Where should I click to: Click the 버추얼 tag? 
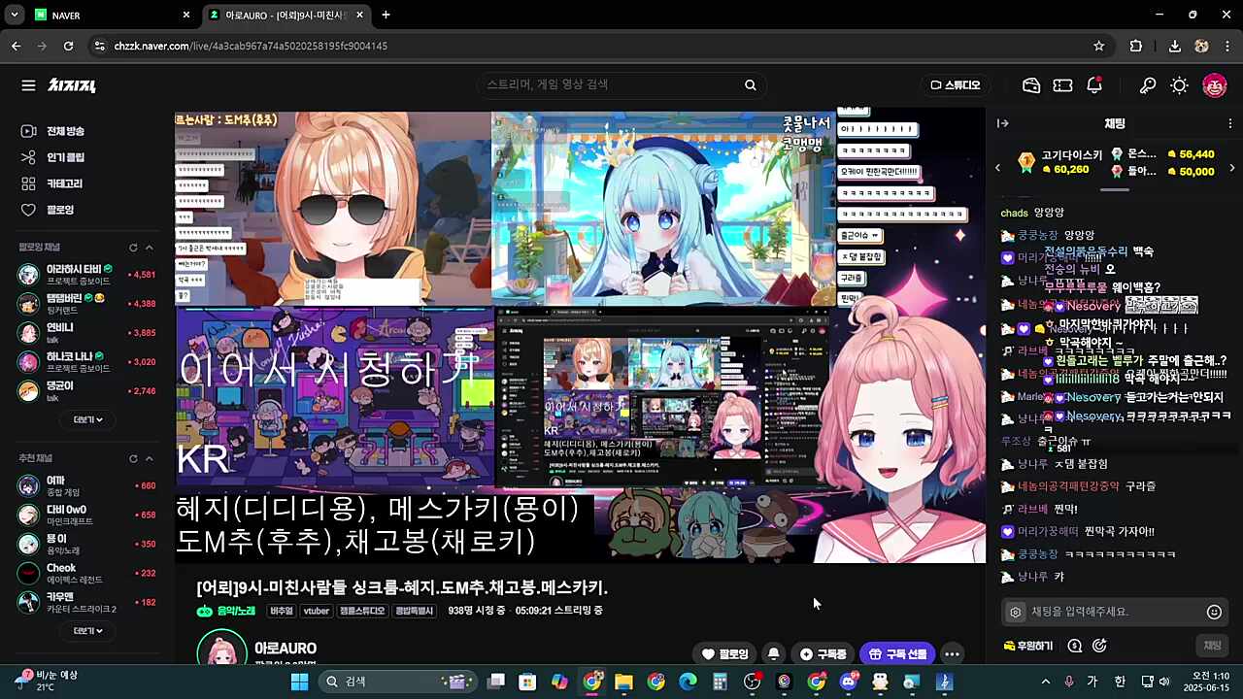282,611
